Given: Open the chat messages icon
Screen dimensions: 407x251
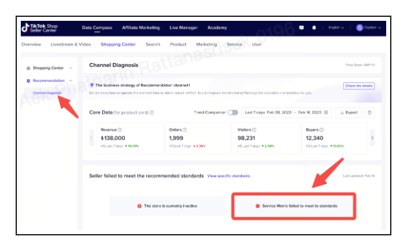Looking at the screenshot, I should 302,27.
